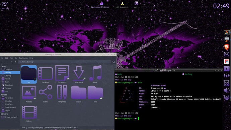Click the /home/thefrog/ location bar

pos(65,62)
